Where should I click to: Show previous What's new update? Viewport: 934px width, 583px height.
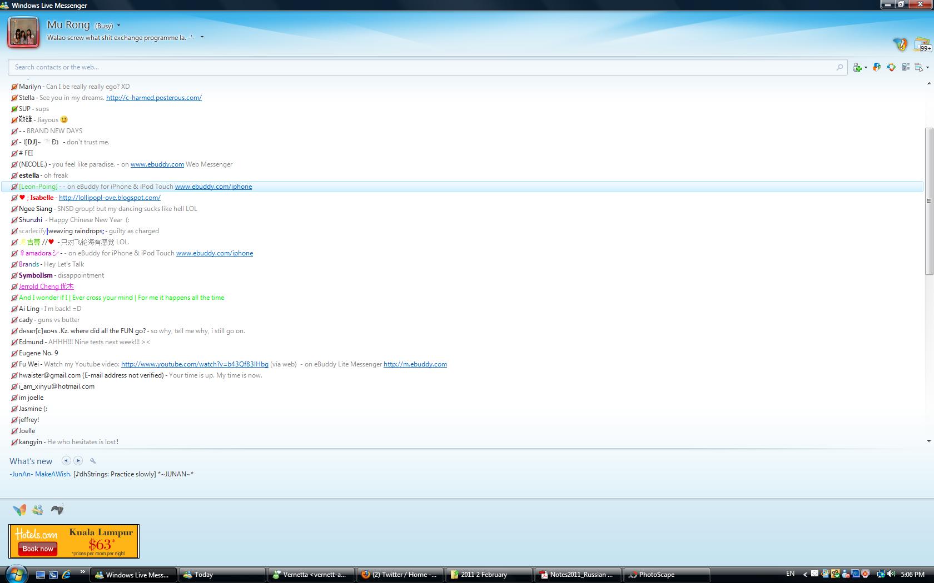[x=66, y=461]
